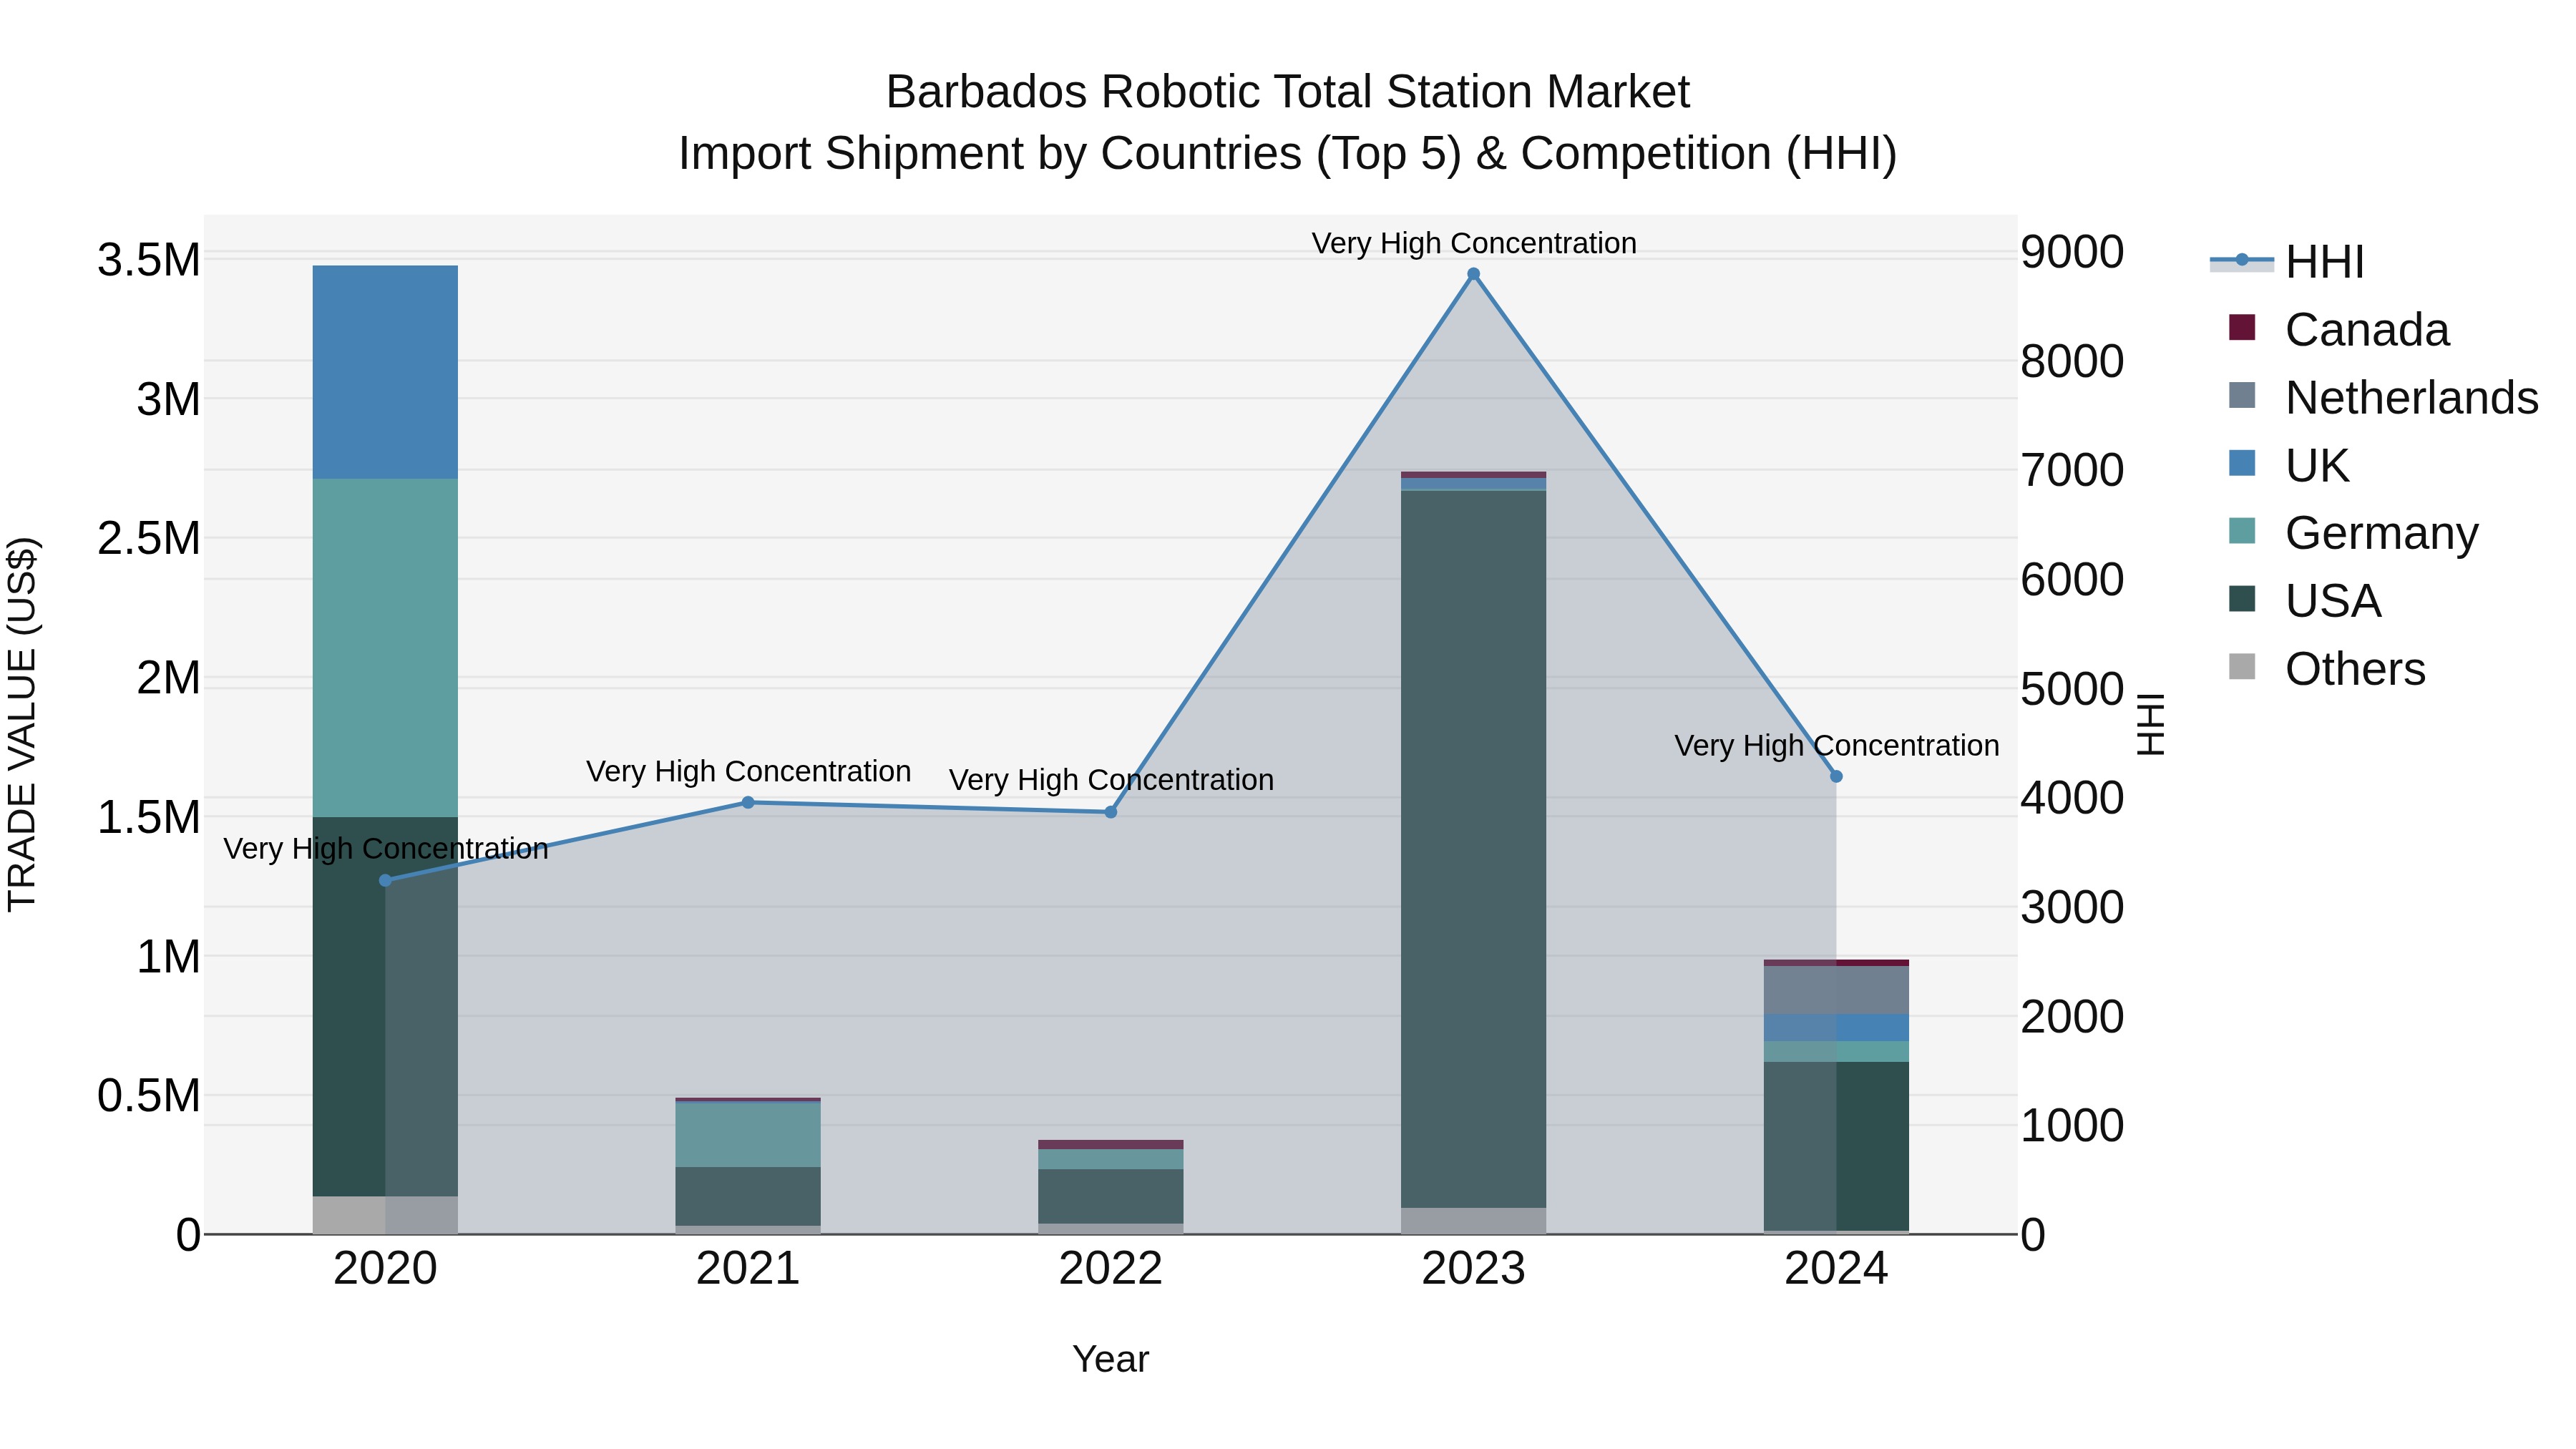Image resolution: width=2576 pixels, height=1449 pixels.
Task: Toggle the Netherlands legend entry
Action: 2383,398
